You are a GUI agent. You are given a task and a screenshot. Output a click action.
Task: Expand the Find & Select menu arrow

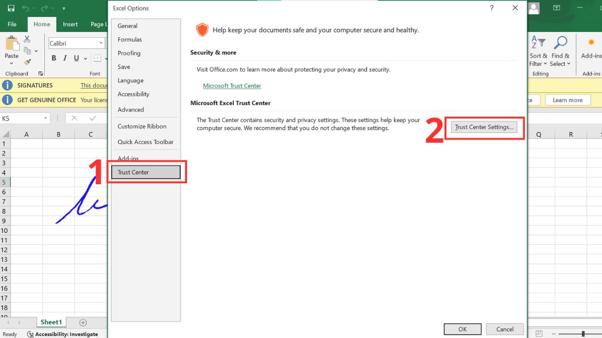pyautogui.click(x=569, y=64)
